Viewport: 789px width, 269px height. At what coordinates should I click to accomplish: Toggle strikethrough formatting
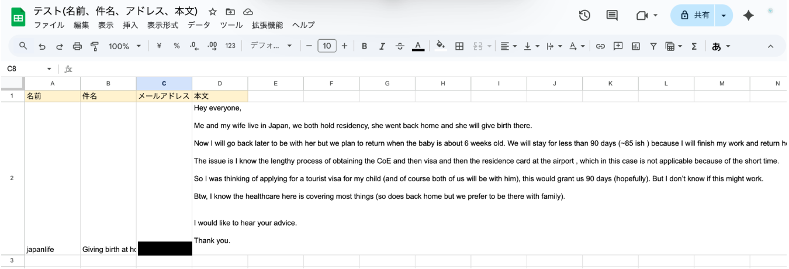click(x=400, y=46)
